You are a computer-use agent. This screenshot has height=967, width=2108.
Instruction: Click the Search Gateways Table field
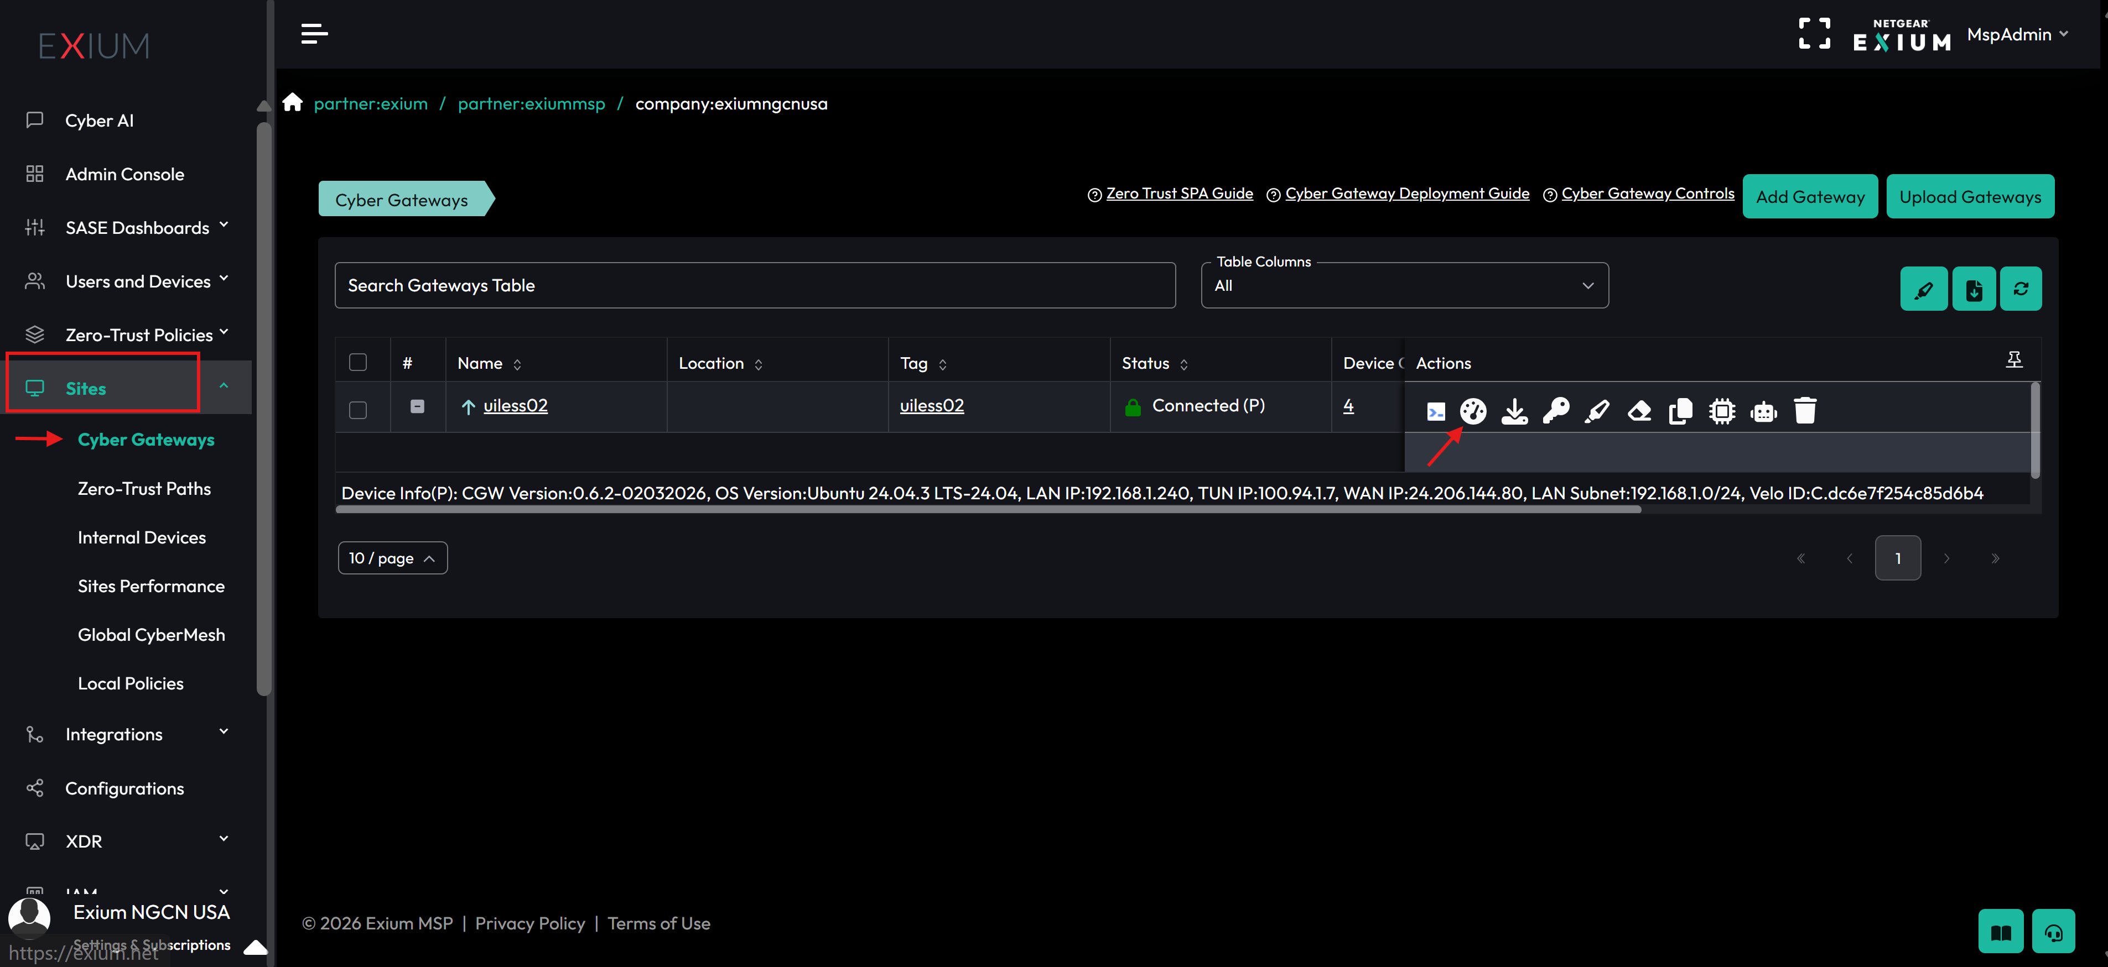[x=755, y=285]
